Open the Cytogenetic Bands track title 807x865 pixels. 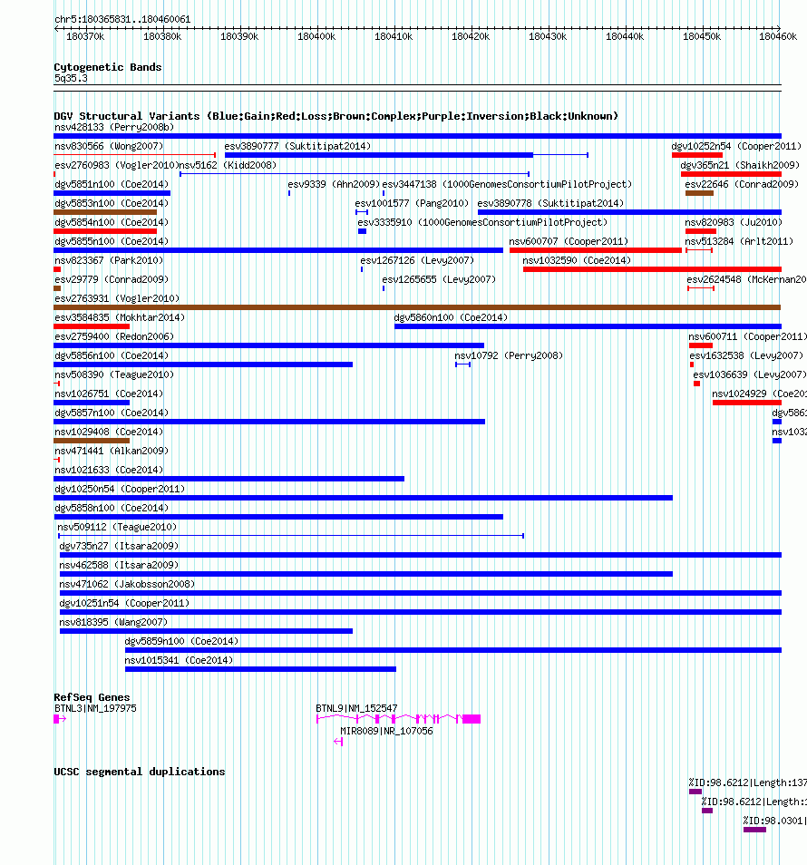108,67
